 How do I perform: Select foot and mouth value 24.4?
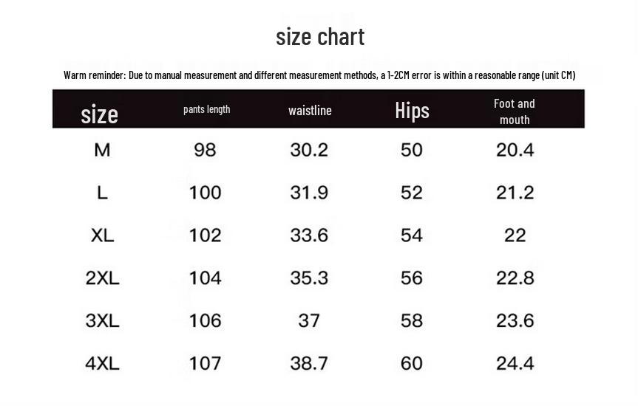(x=515, y=363)
